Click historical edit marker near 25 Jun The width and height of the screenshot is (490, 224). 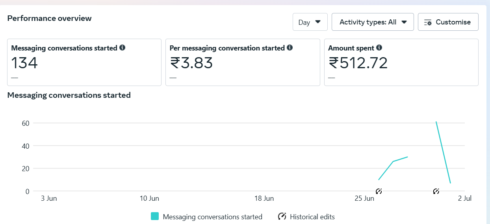coord(379,191)
